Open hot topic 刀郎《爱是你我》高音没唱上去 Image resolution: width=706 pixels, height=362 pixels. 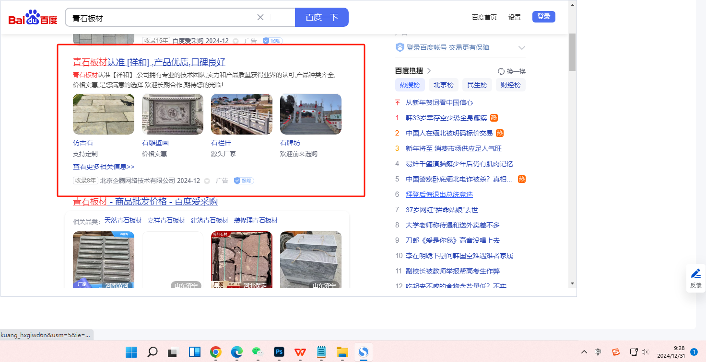coord(453,240)
